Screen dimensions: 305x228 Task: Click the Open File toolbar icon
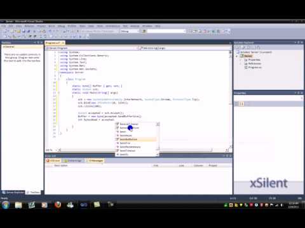(x=18, y=31)
